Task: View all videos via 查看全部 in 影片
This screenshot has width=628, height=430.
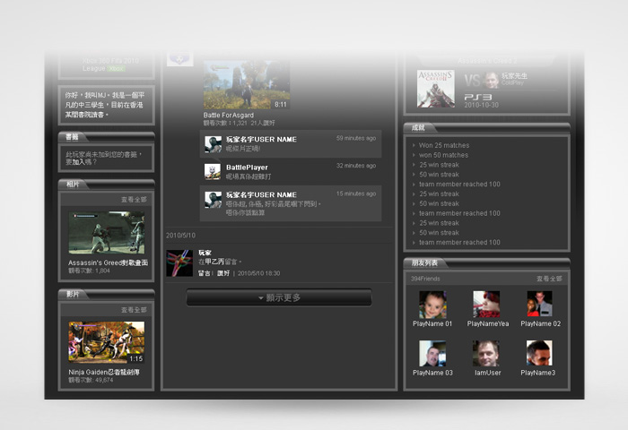Action: (134, 310)
